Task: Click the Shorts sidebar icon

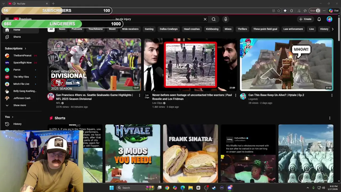Action: (x=7, y=37)
